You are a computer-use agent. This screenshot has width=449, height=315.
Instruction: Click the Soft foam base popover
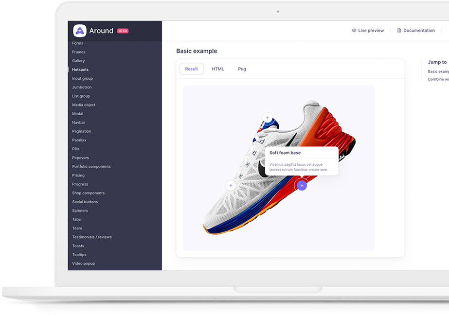click(301, 161)
